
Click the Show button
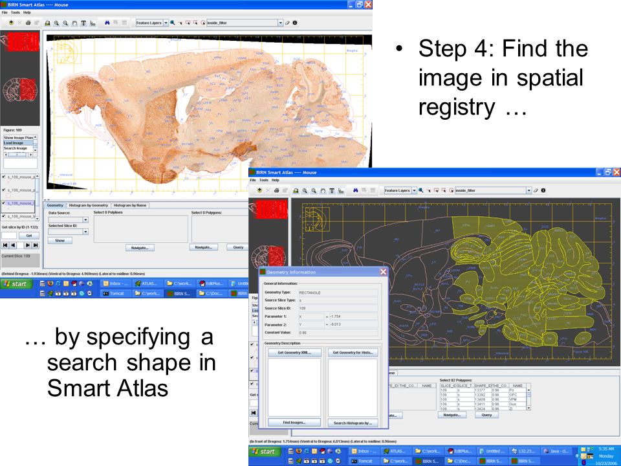click(x=60, y=241)
